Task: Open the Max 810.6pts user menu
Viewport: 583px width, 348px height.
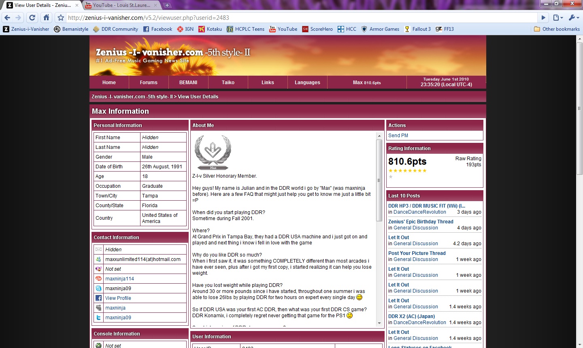Action: (367, 82)
